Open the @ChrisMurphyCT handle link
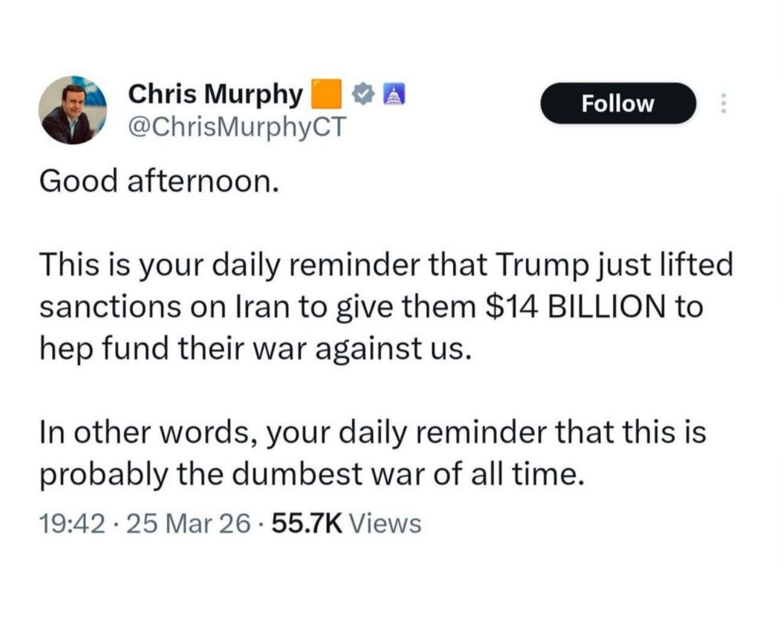This screenshot has width=784, height=635. tap(237, 126)
